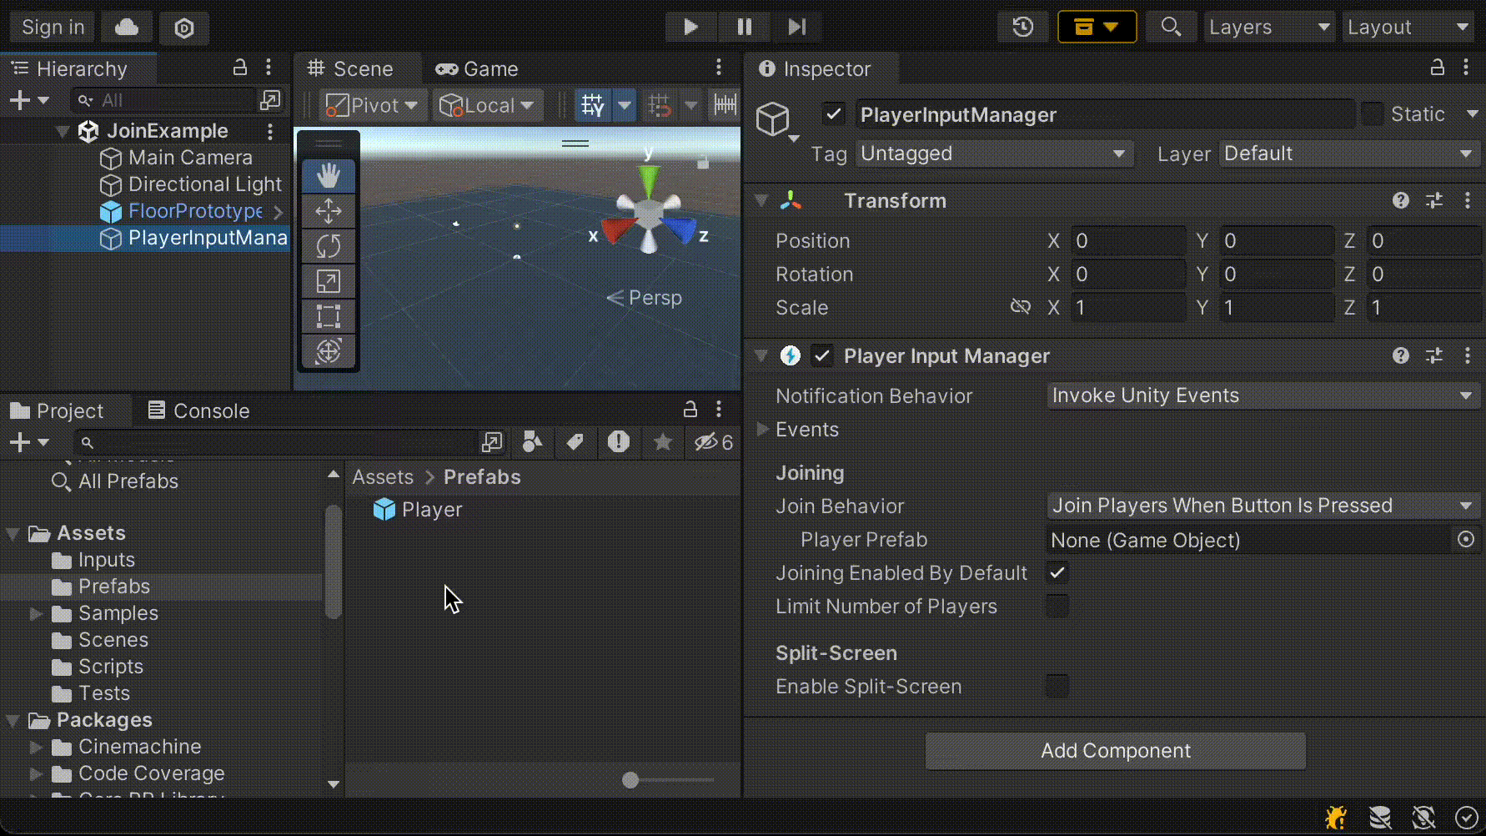Image resolution: width=1486 pixels, height=836 pixels.
Task: Open JoinExample scene options menu
Action: (270, 131)
